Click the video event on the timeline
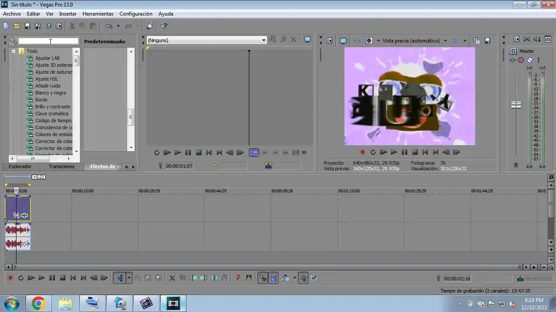This screenshot has width=556, height=312. pos(18,208)
